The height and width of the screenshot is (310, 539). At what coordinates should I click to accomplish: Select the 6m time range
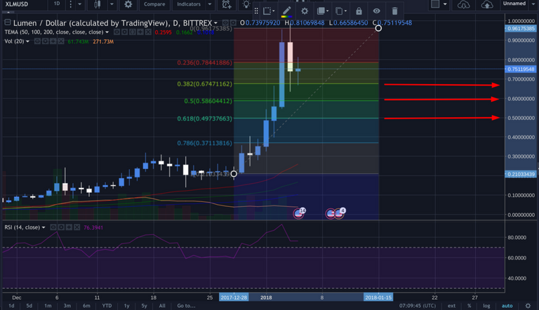(86, 306)
